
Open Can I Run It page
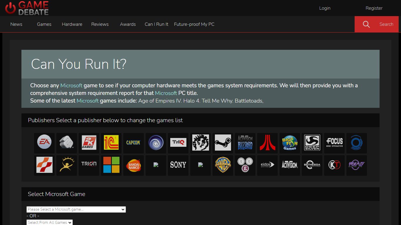pos(156,24)
